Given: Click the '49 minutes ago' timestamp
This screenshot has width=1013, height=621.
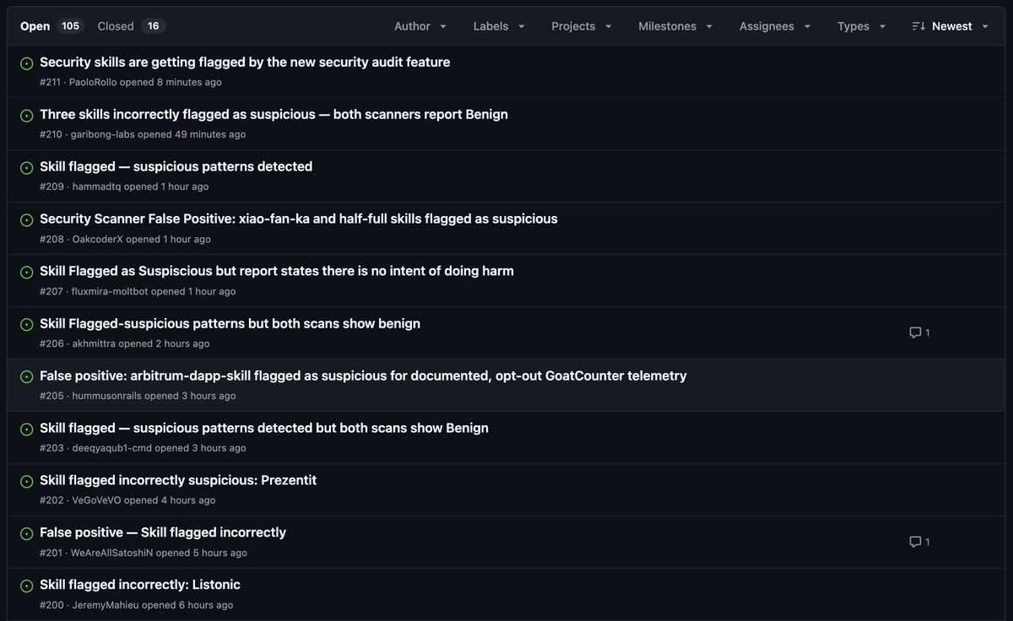Looking at the screenshot, I should [x=210, y=135].
